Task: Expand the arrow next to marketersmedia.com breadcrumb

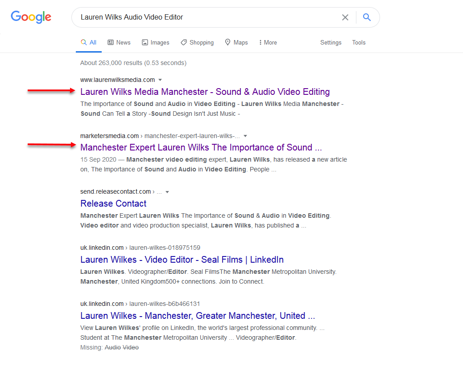Action: point(245,136)
